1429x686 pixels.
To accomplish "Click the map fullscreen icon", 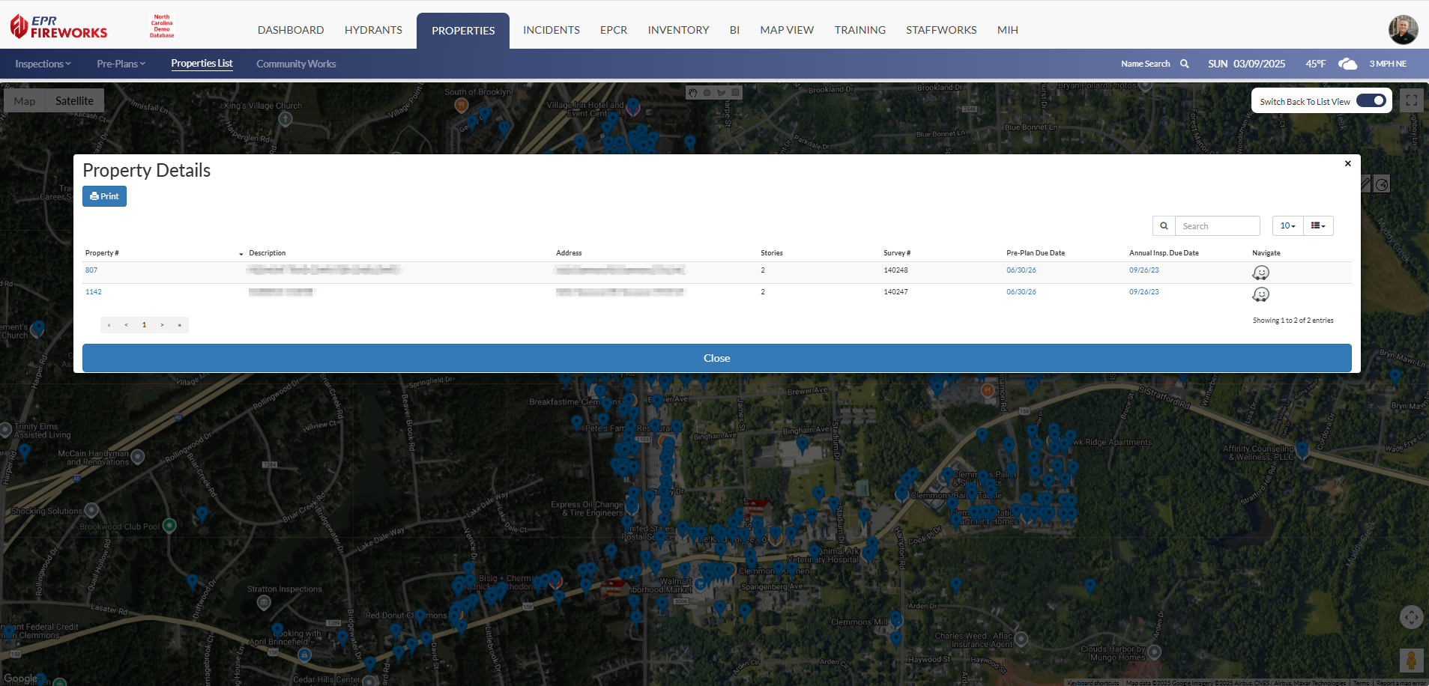I will tap(1411, 100).
